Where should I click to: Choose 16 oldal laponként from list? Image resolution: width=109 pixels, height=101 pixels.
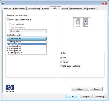27,53
